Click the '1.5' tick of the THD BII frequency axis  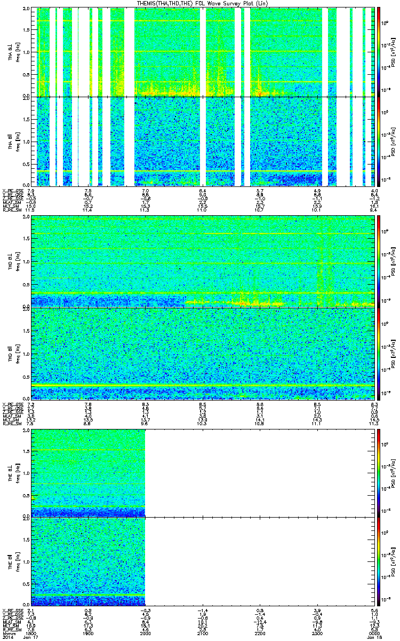(x=26, y=331)
